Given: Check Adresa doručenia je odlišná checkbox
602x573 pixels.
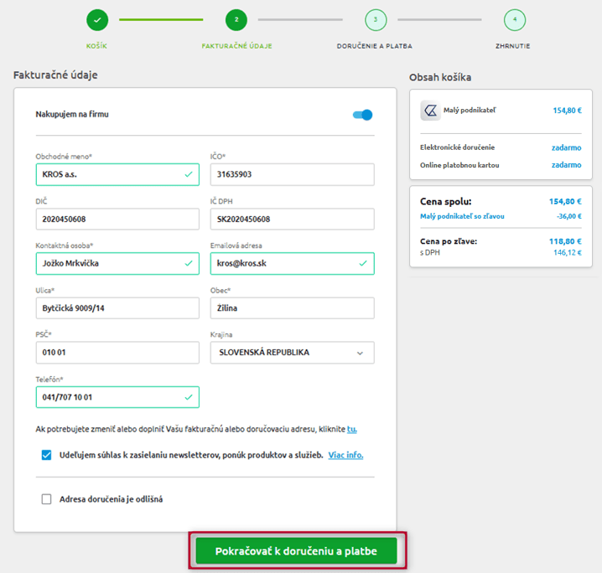Looking at the screenshot, I should click(x=46, y=499).
